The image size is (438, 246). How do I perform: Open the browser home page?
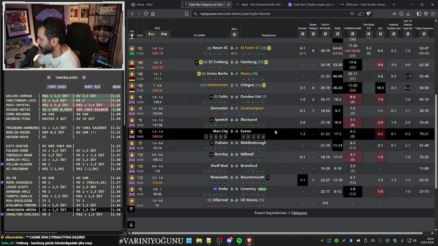tap(153, 14)
